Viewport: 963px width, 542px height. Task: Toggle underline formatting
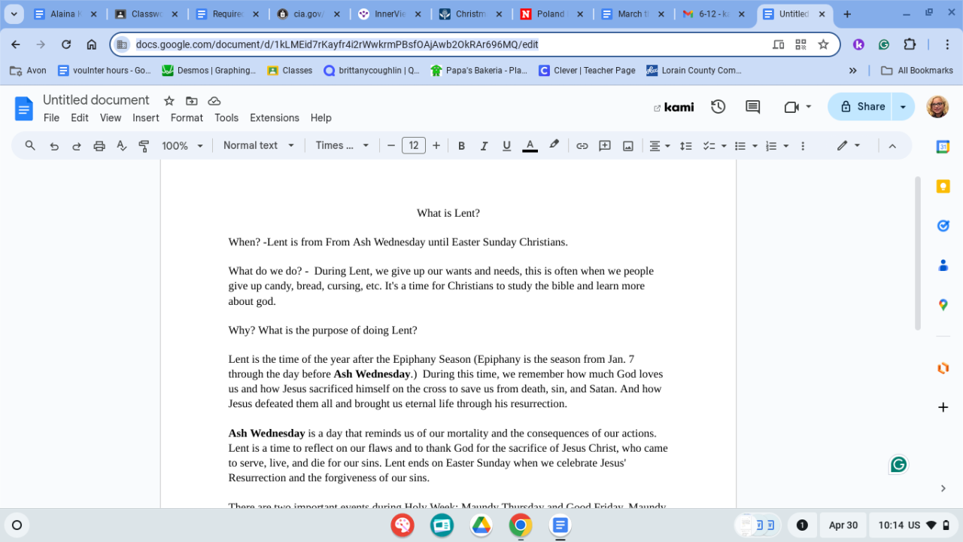tap(506, 146)
